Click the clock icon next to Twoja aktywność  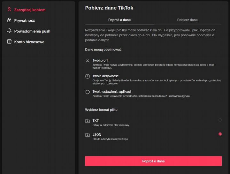(x=88, y=76)
